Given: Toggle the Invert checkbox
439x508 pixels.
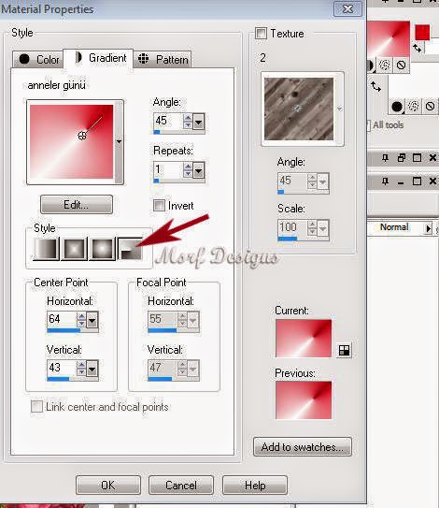Looking at the screenshot, I should [x=159, y=206].
